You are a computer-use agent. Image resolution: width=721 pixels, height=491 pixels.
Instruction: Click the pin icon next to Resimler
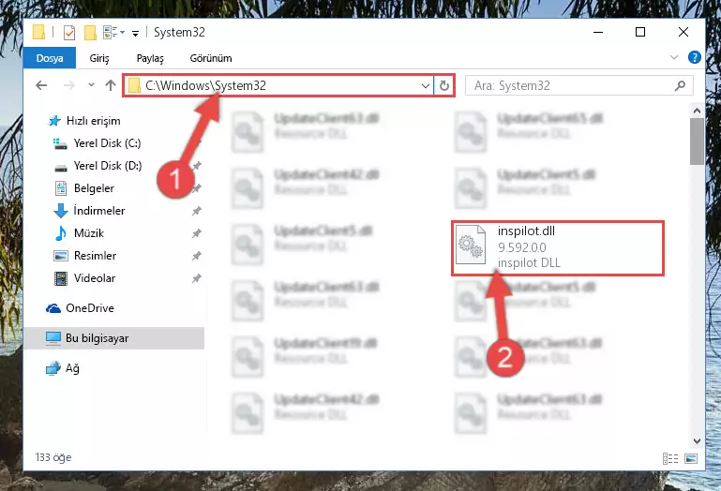tap(196, 256)
